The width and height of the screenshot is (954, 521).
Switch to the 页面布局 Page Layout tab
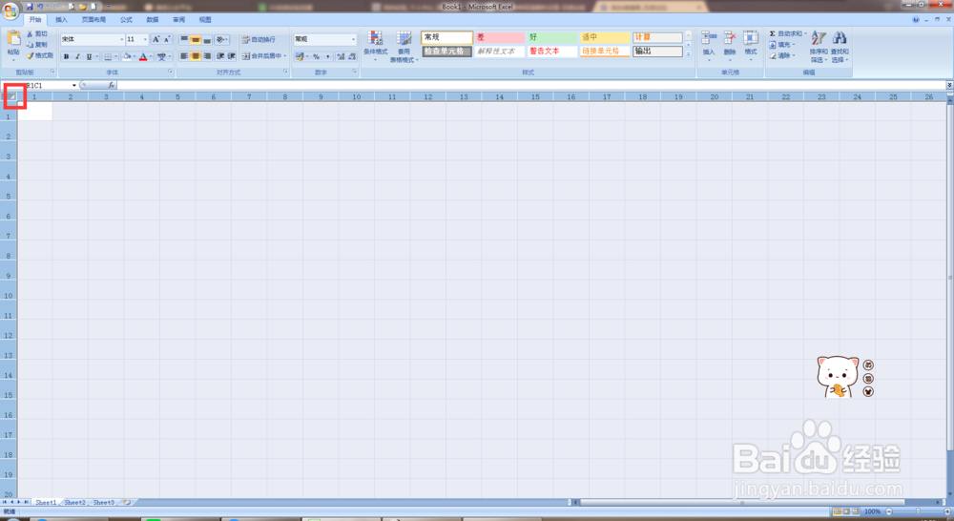tap(93, 20)
